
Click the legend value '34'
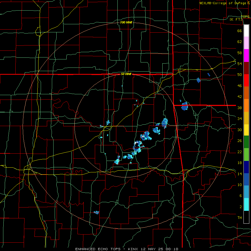point(240,119)
